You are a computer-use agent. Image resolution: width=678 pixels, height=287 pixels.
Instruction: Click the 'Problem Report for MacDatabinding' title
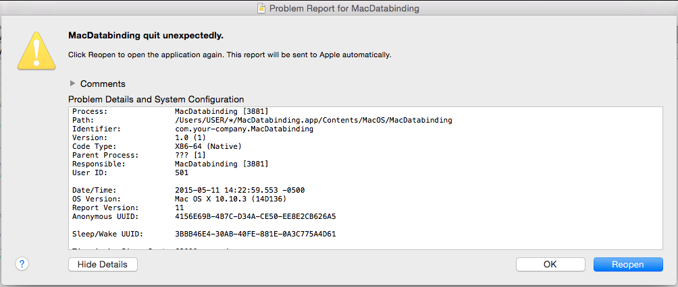344,9
